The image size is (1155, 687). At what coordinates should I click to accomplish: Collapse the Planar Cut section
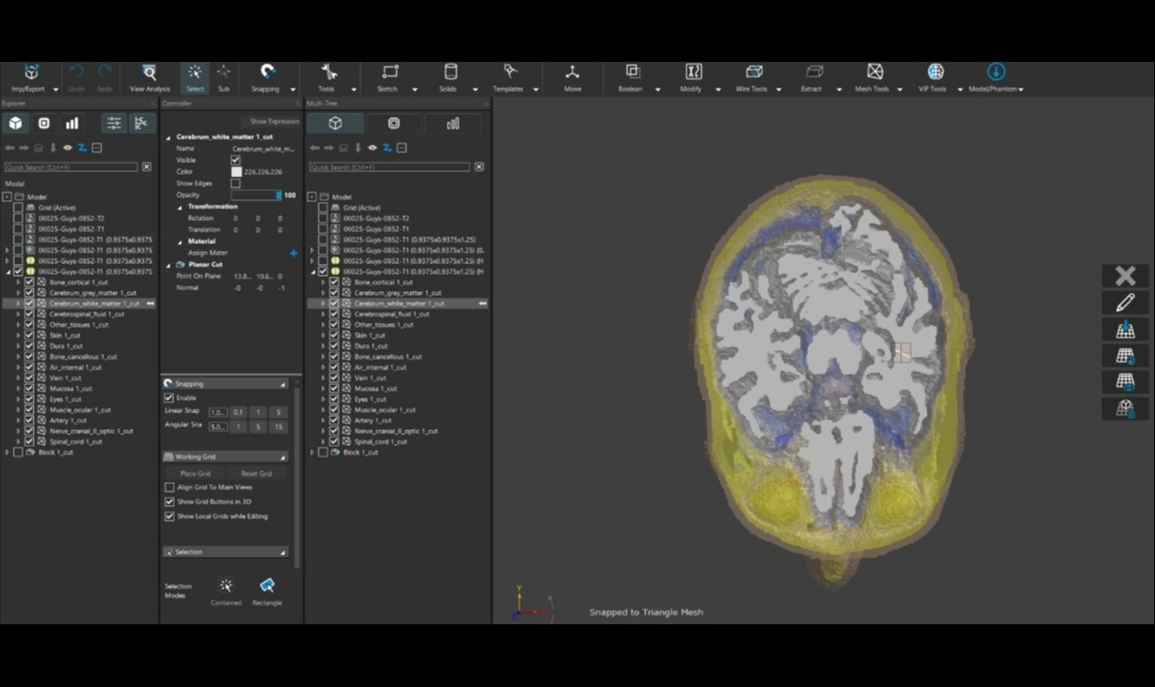pos(167,265)
